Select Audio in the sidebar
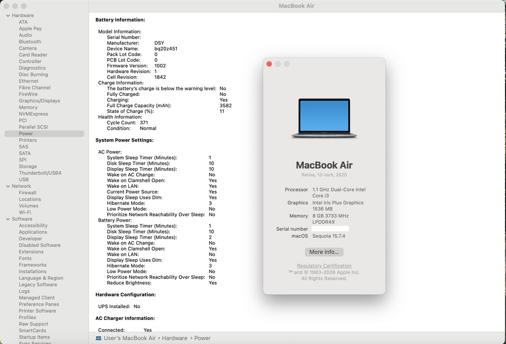The width and height of the screenshot is (506, 344). pyautogui.click(x=25, y=35)
